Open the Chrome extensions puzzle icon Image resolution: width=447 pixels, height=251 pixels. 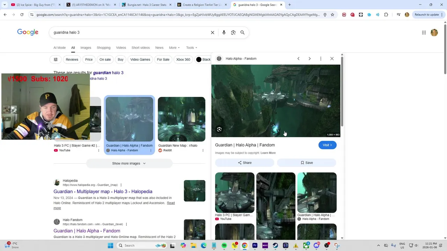pos(386,15)
